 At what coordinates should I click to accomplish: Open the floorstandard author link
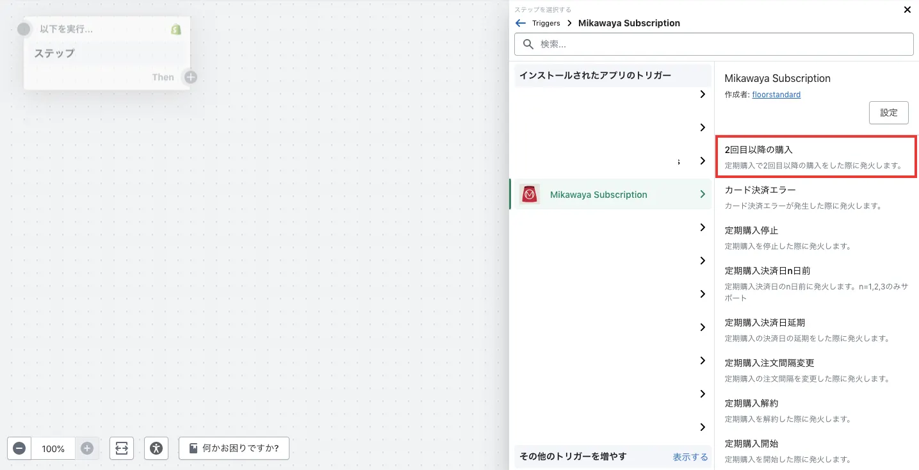click(776, 95)
